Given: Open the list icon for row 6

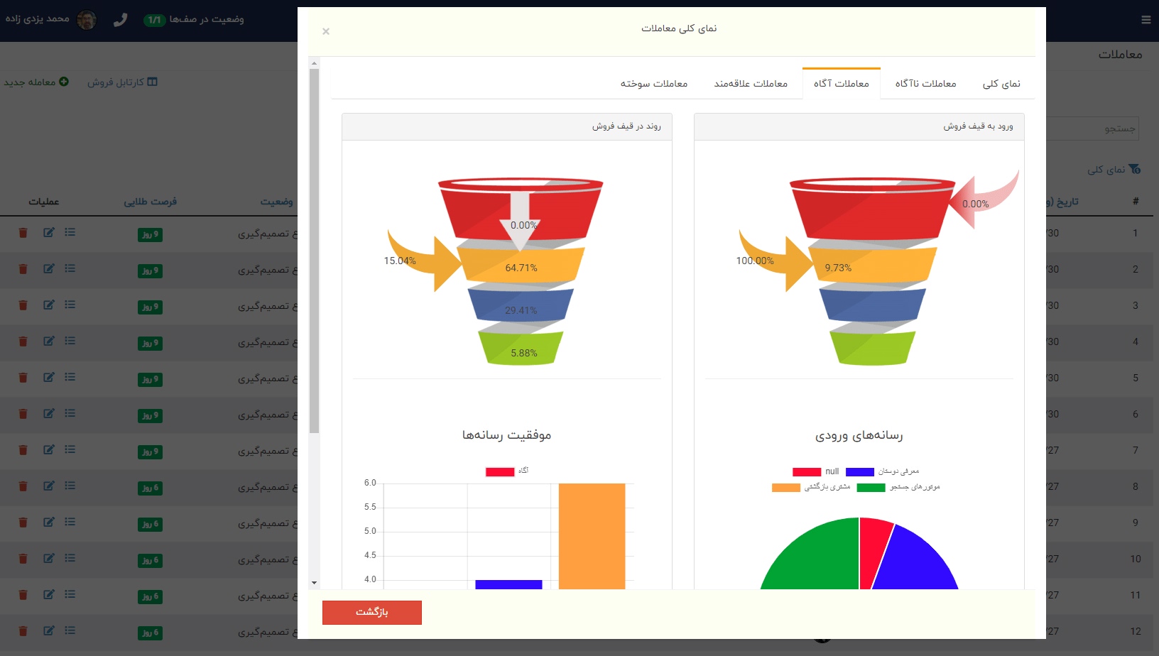Looking at the screenshot, I should tap(70, 414).
